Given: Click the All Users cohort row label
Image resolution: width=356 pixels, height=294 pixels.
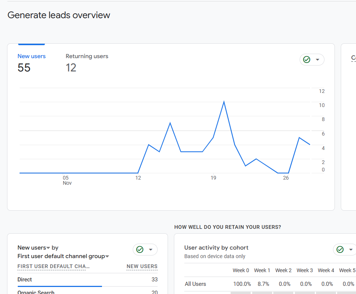Looking at the screenshot, I should coord(195,284).
